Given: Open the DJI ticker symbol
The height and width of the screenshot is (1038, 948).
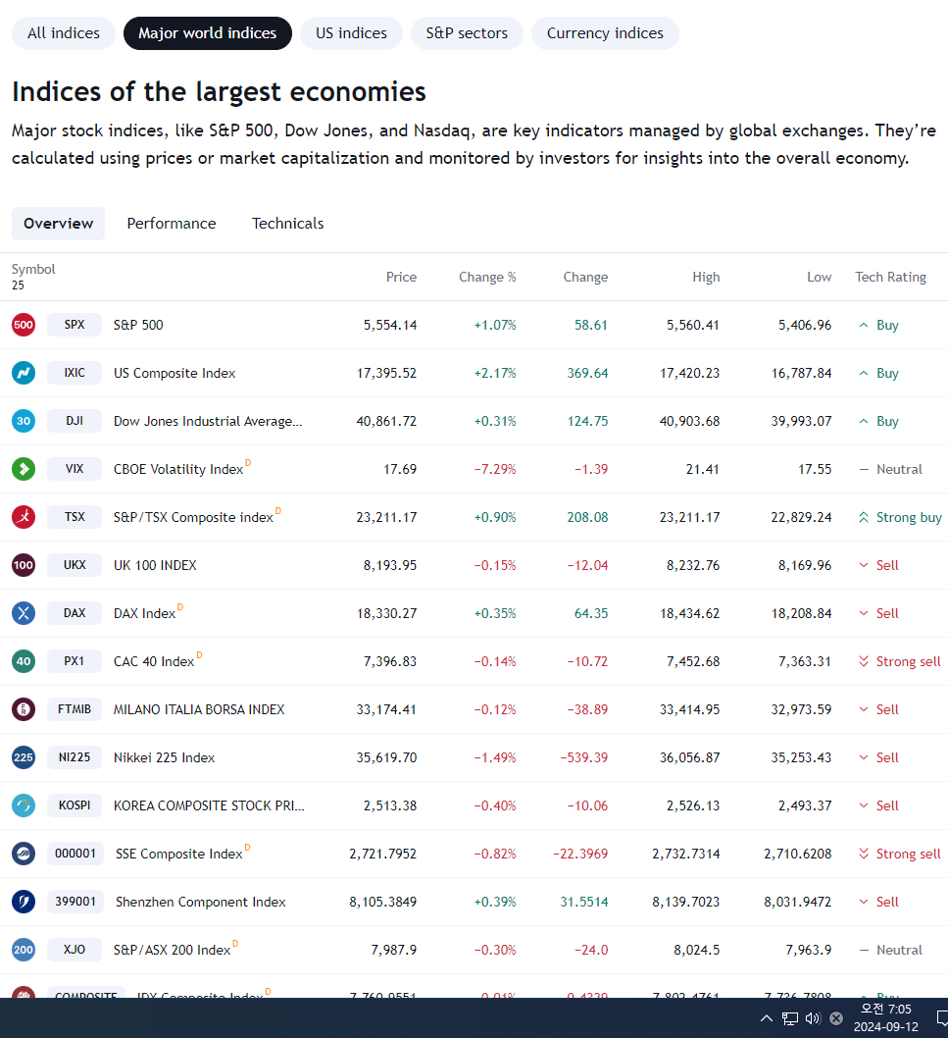Looking at the screenshot, I should pos(75,421).
